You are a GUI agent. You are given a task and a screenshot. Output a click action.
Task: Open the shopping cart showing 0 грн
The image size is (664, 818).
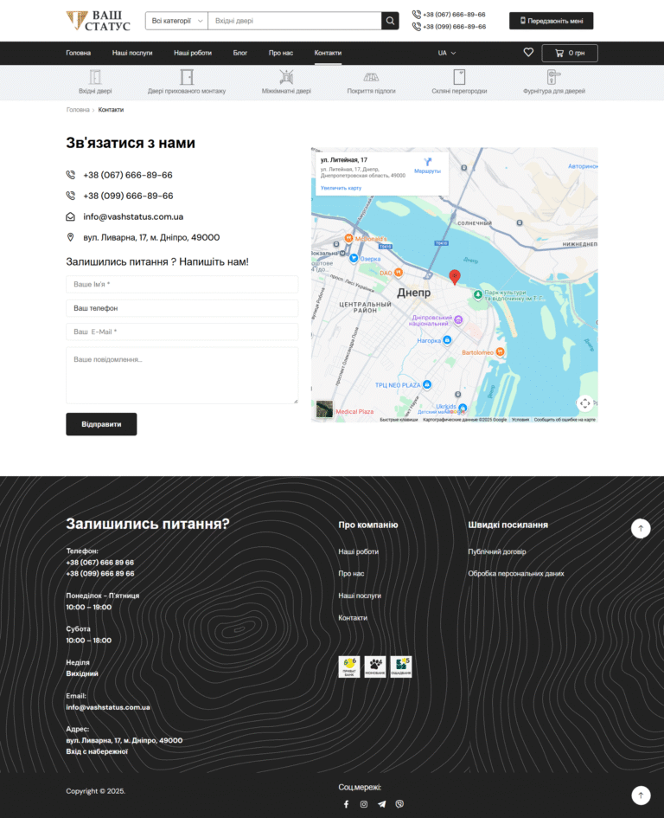click(x=569, y=54)
